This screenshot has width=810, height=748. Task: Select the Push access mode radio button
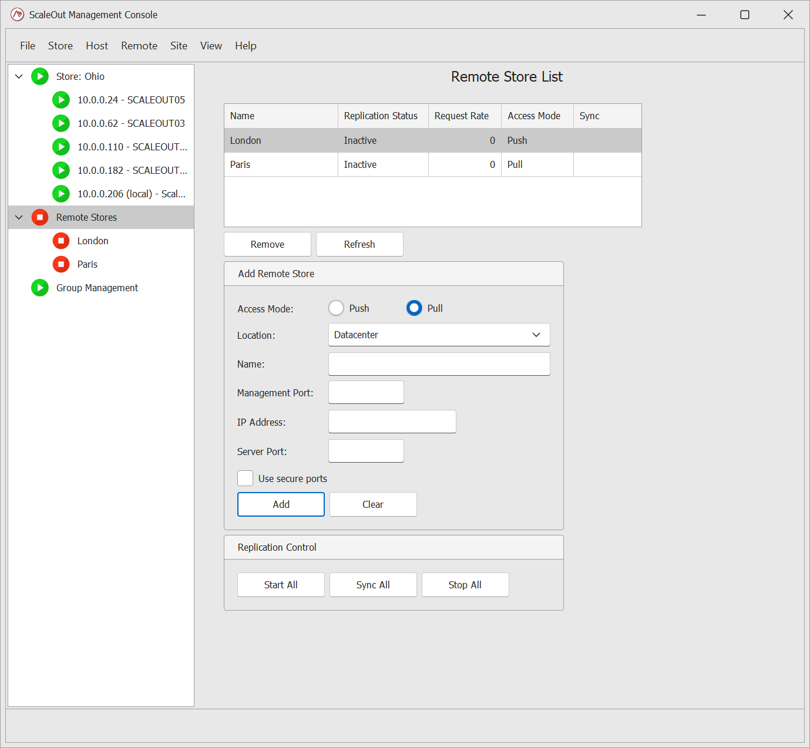[336, 308]
